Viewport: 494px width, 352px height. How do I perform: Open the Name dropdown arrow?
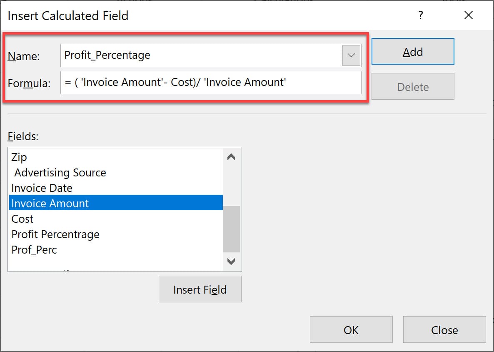pos(351,55)
